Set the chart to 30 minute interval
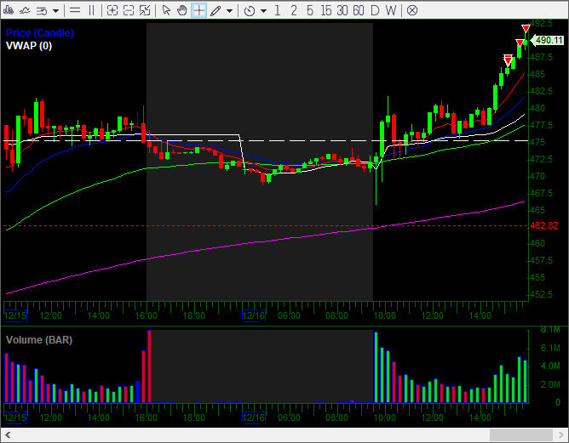569x443 pixels. tap(342, 10)
